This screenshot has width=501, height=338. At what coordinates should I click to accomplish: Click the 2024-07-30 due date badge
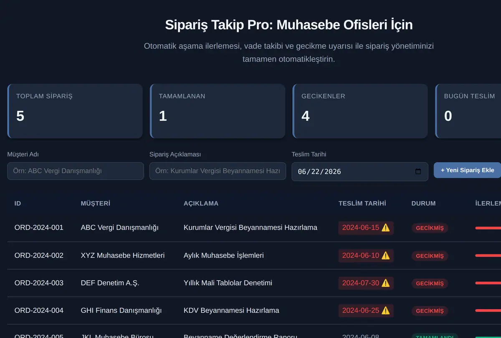pos(366,283)
